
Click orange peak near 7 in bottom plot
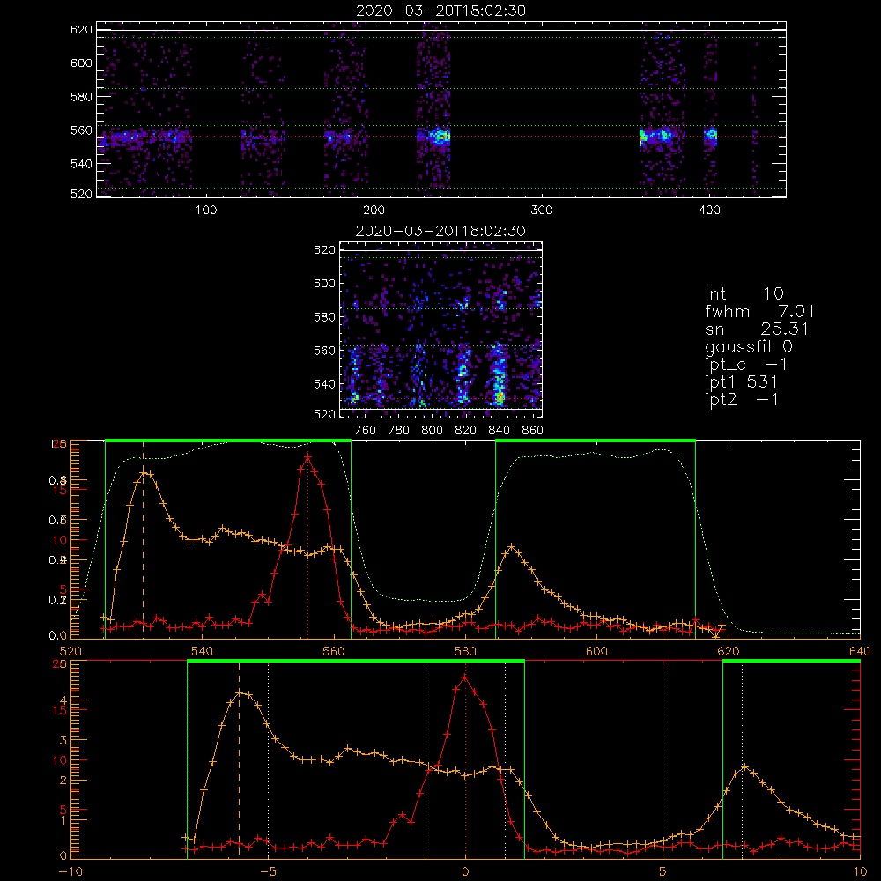(745, 767)
